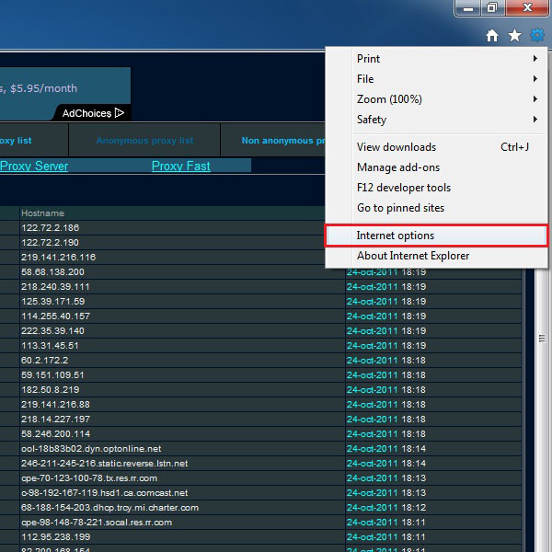This screenshot has width=552, height=552.
Task: Click the $5.95/month ad banner
Action: click(x=65, y=94)
